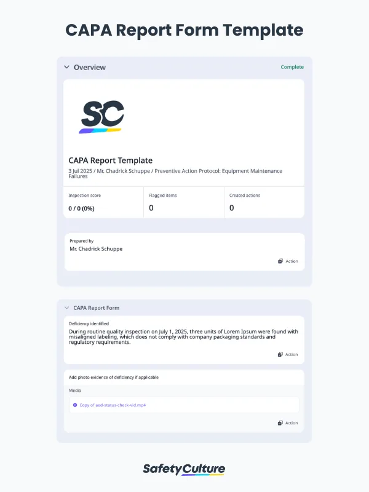This screenshot has width=369, height=492.
Task: Collapse the Overview section chevron
Action: (x=66, y=67)
